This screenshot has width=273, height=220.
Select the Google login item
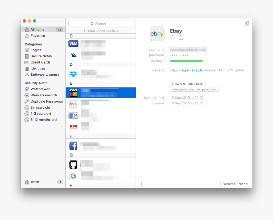[x=73, y=176]
